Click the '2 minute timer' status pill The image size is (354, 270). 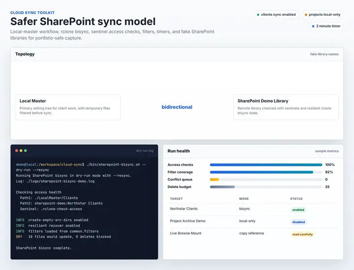coord(326,26)
